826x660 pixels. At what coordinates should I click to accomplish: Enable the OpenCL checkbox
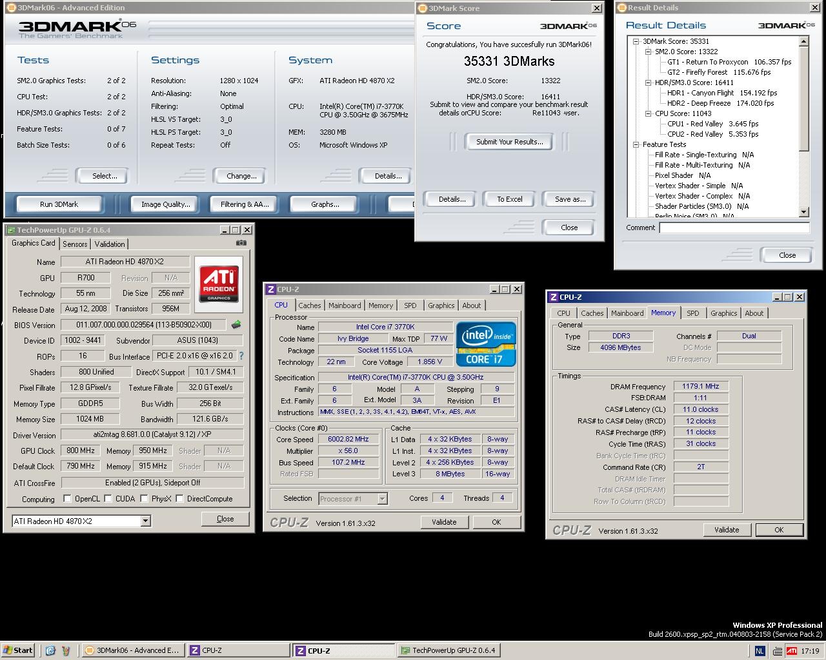67,498
